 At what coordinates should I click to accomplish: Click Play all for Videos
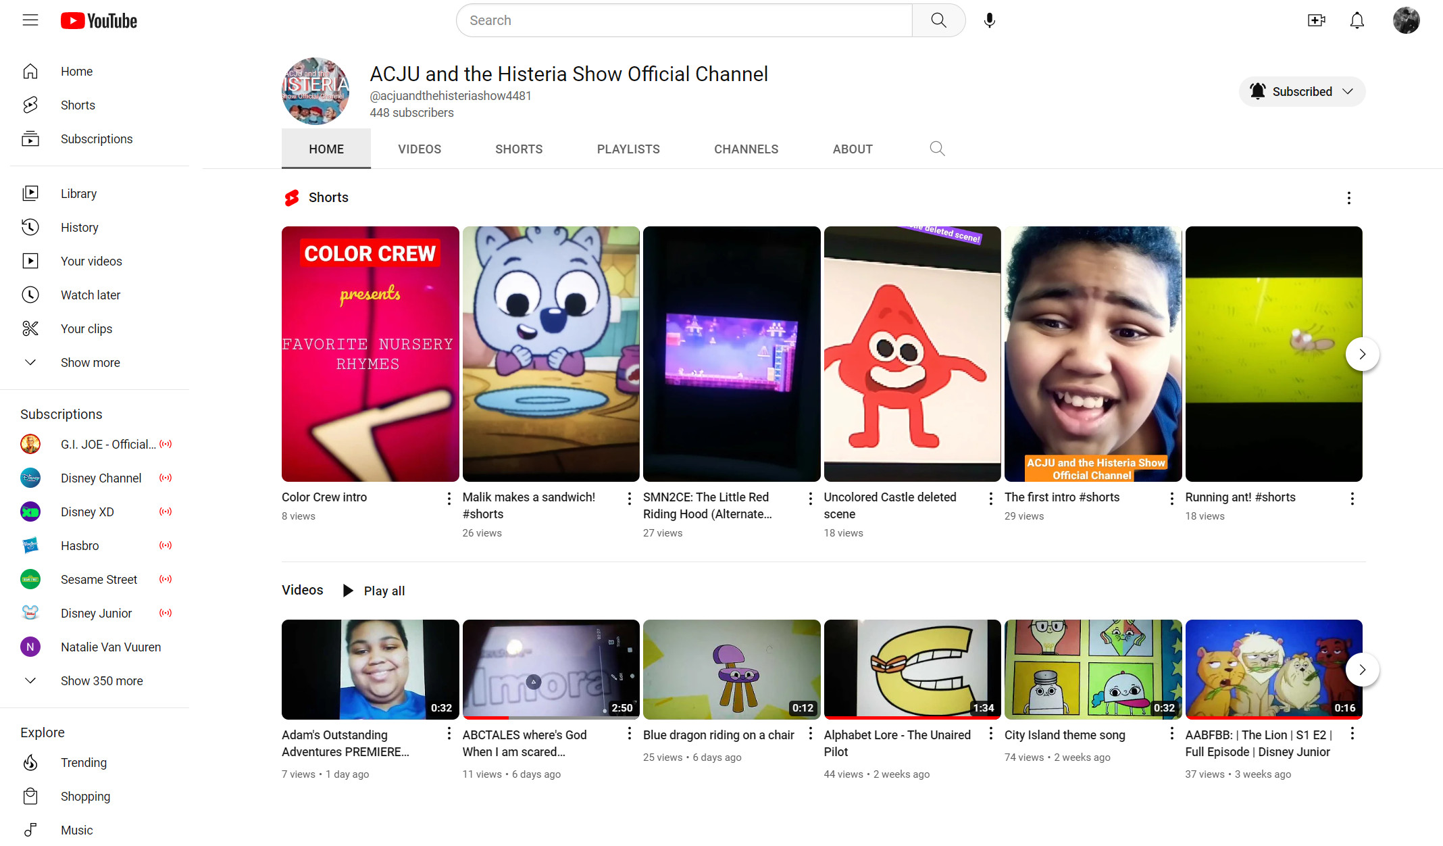[x=374, y=591]
